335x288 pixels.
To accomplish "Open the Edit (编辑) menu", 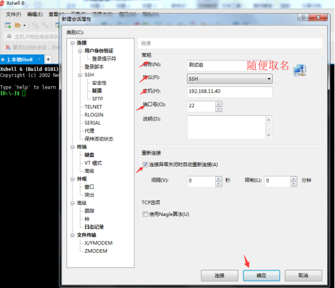I will [34, 15].
